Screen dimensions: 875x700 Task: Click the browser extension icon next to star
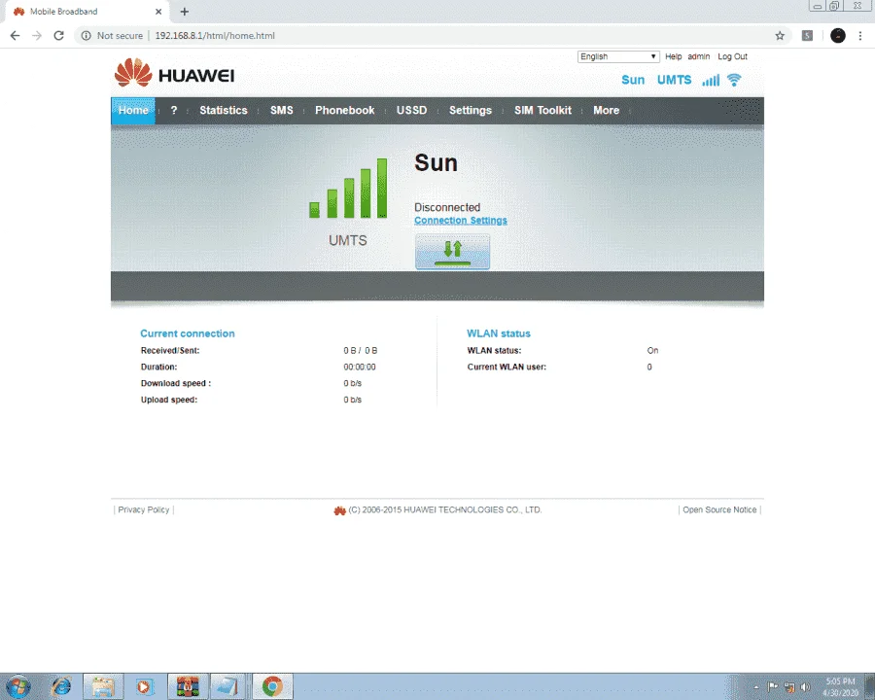click(x=807, y=36)
